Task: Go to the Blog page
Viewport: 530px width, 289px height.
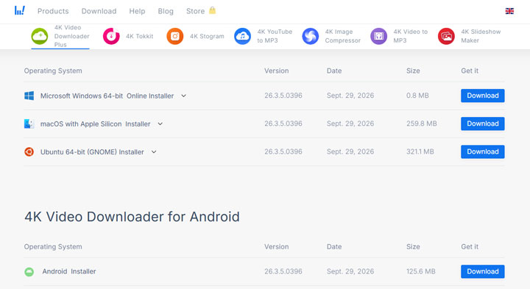Action: [166, 11]
